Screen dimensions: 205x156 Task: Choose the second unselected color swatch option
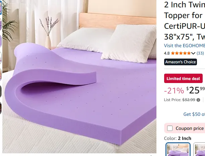[x=199, y=149]
